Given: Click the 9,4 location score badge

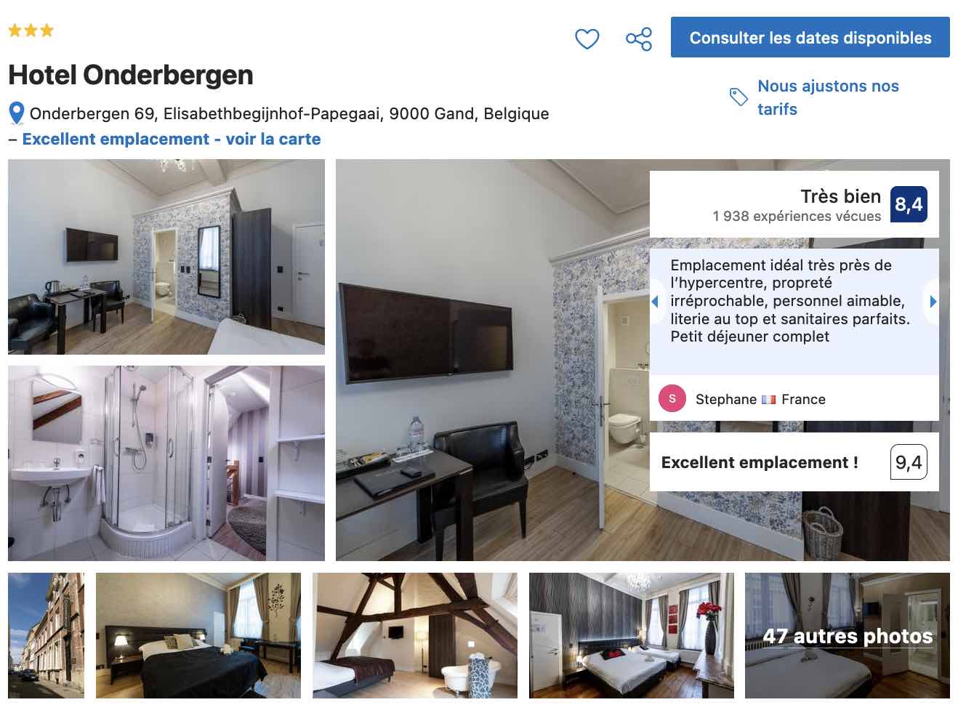Looking at the screenshot, I should 909,462.
